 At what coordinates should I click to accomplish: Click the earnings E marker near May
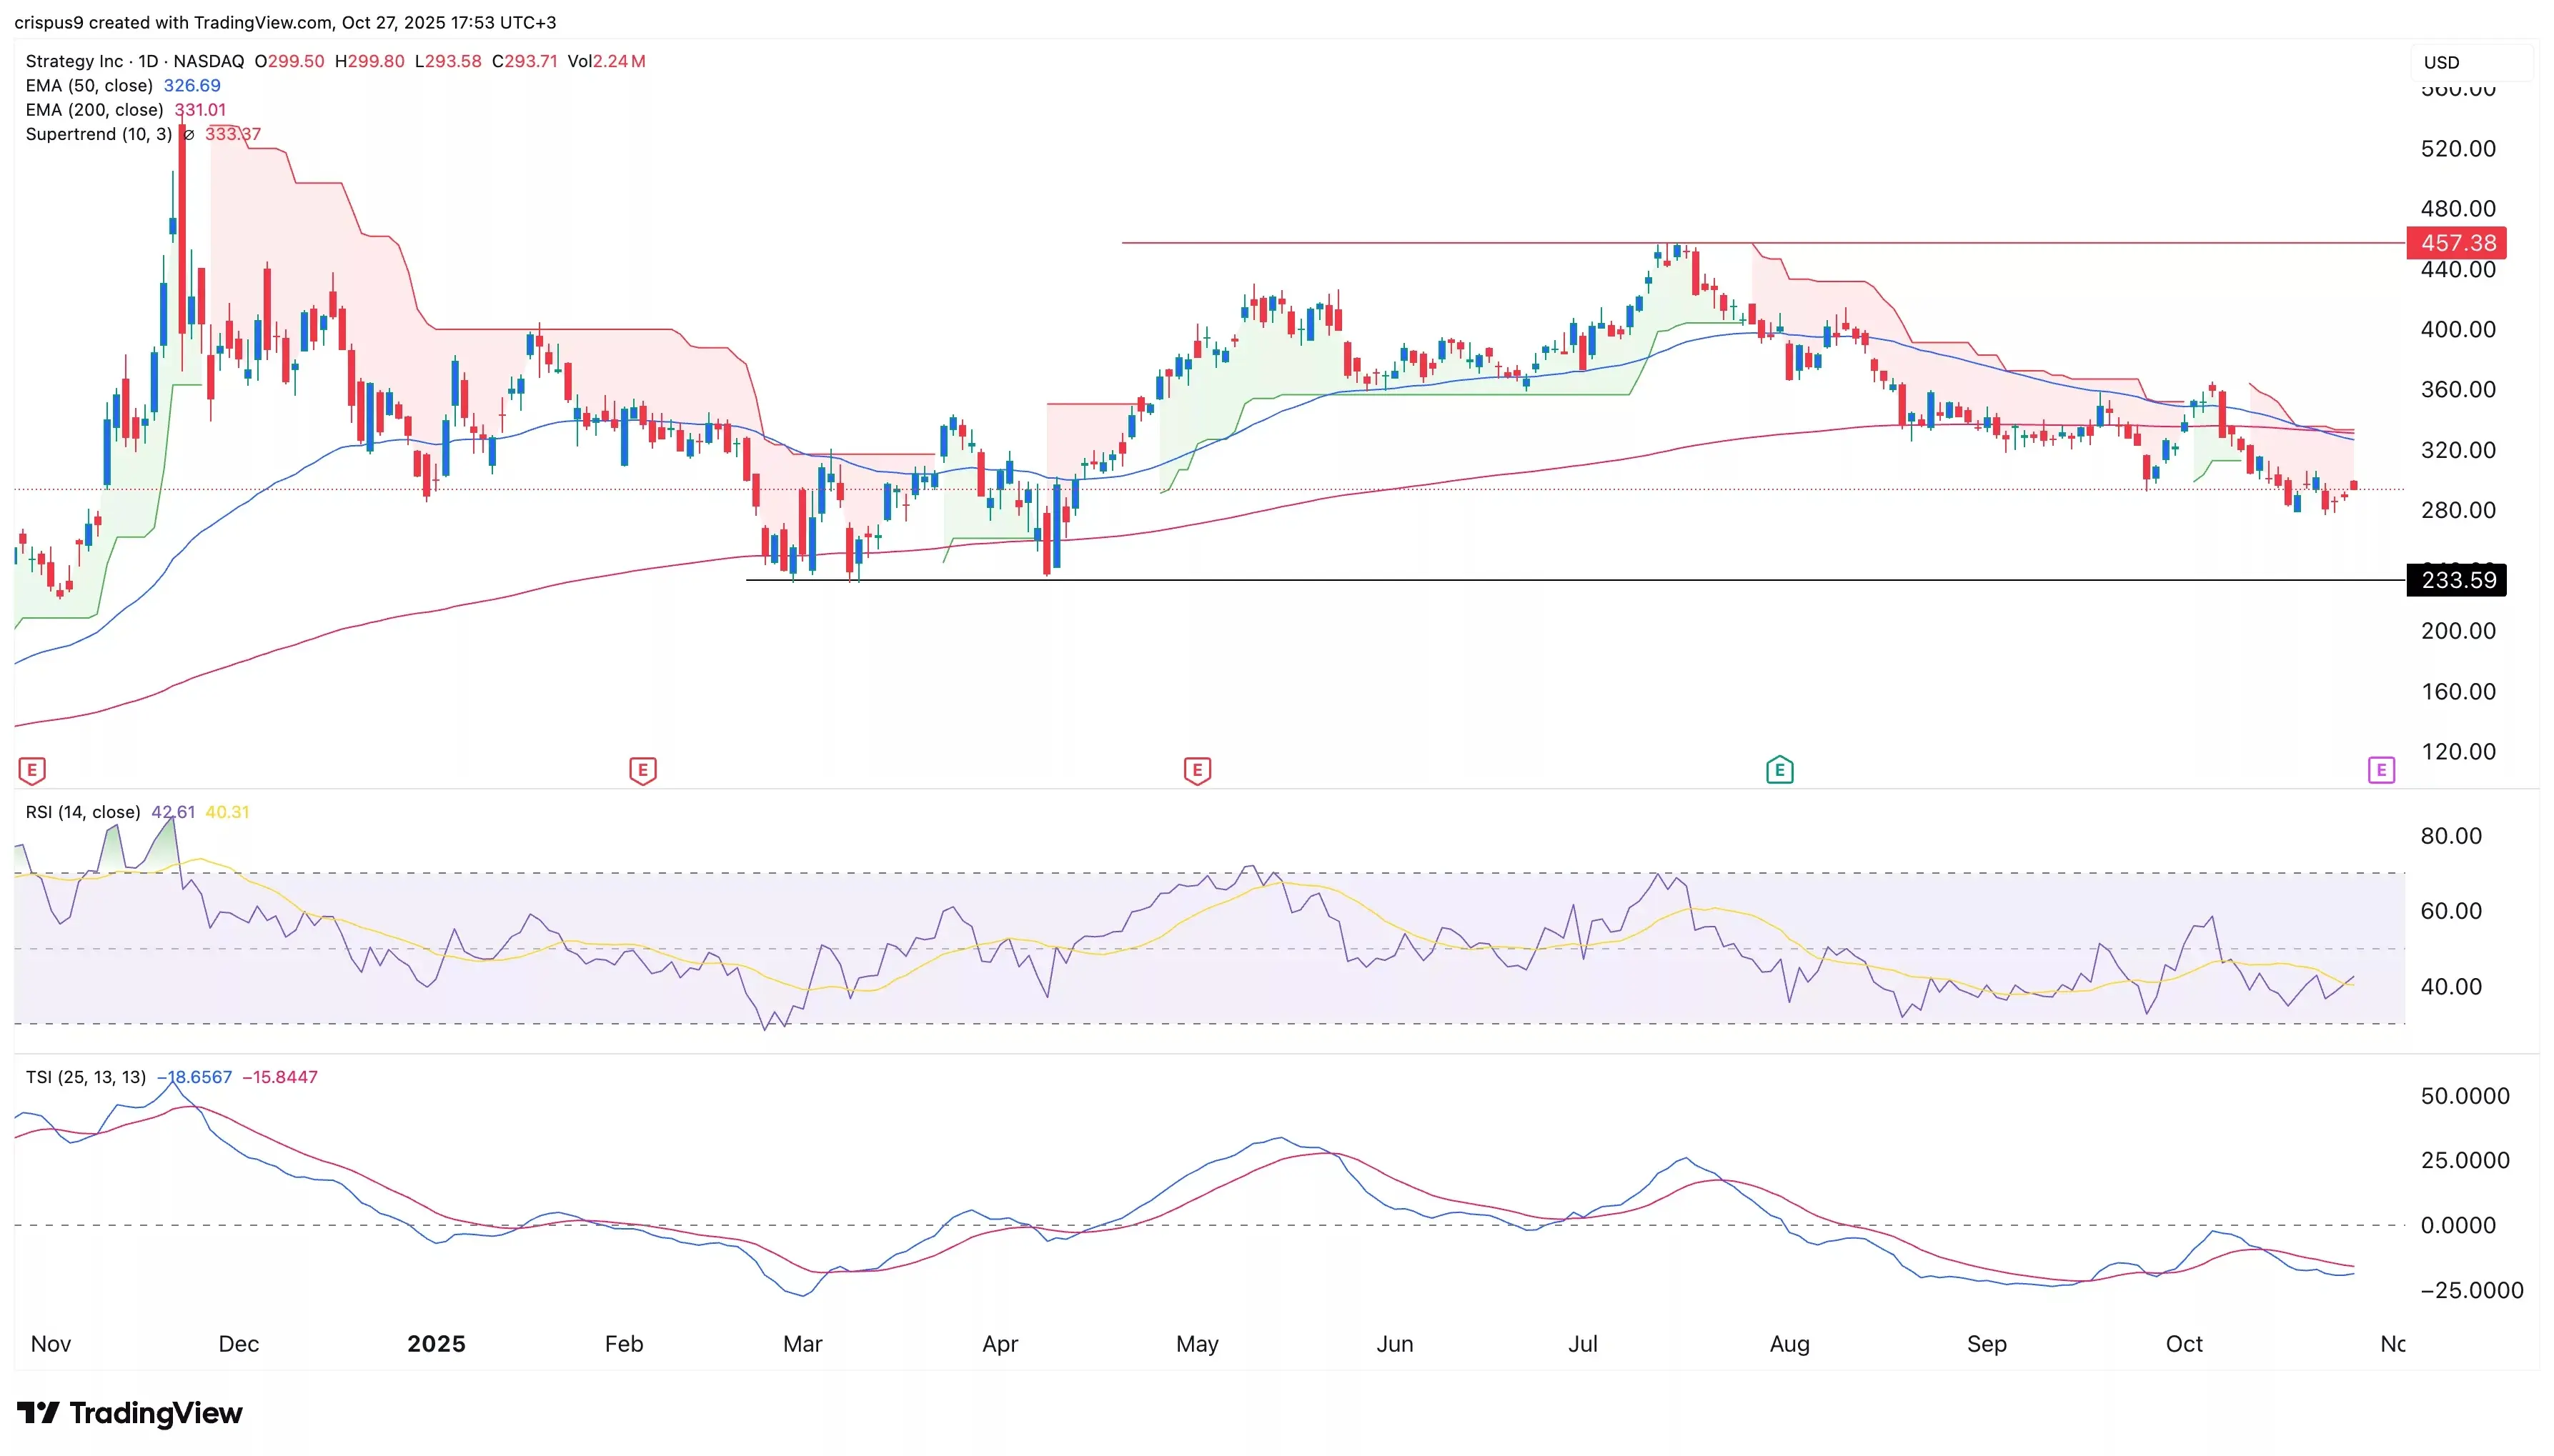[1197, 770]
